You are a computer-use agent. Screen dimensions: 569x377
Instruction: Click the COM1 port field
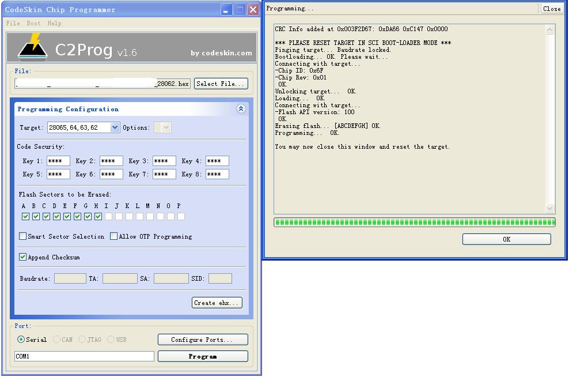click(84, 356)
